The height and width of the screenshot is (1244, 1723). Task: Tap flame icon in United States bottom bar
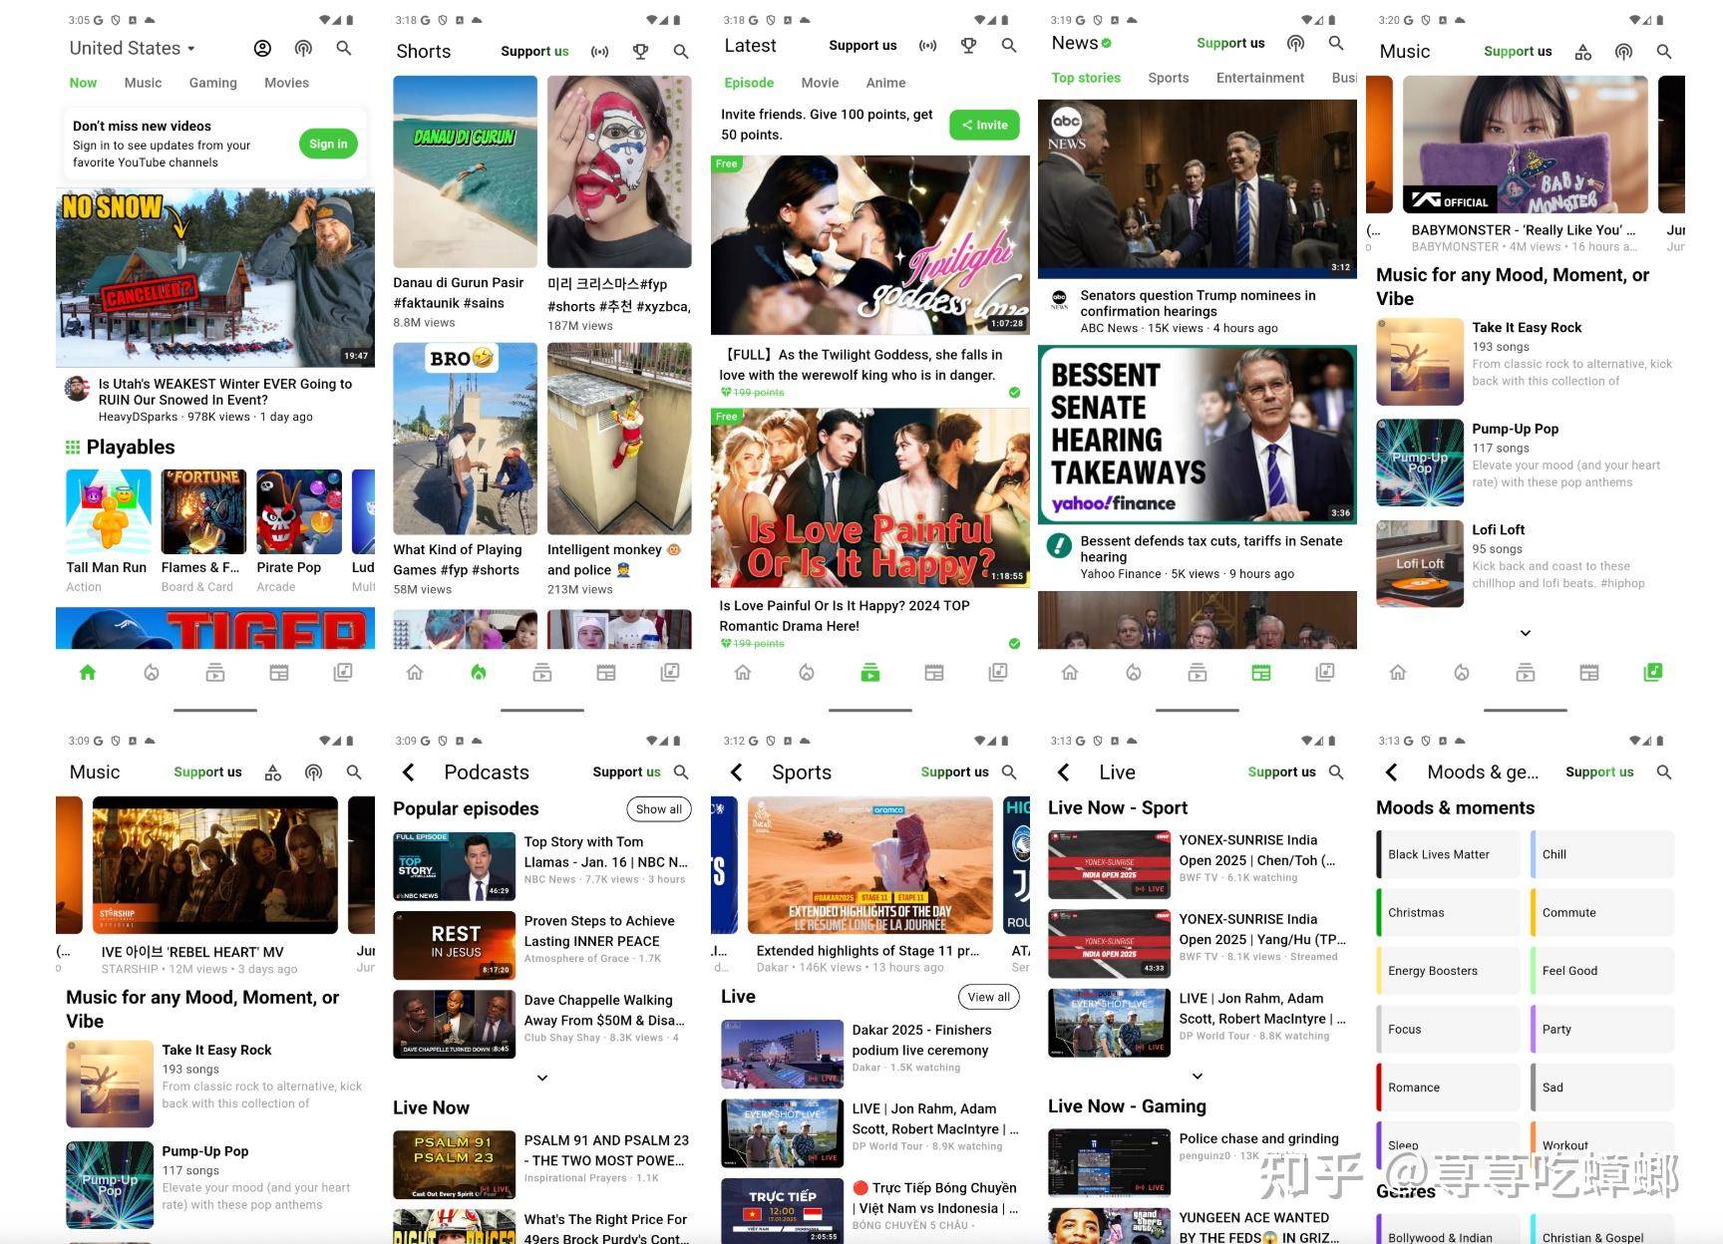[152, 673]
